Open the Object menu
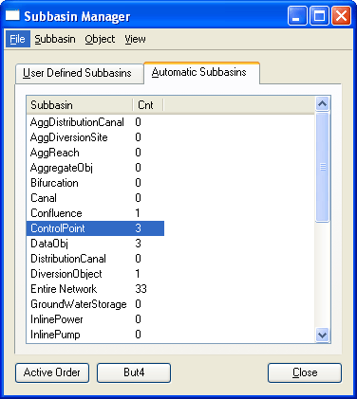 tap(100, 39)
